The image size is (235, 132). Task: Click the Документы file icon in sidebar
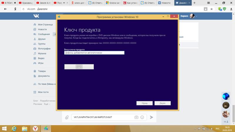pyautogui.click(x=35, y=76)
